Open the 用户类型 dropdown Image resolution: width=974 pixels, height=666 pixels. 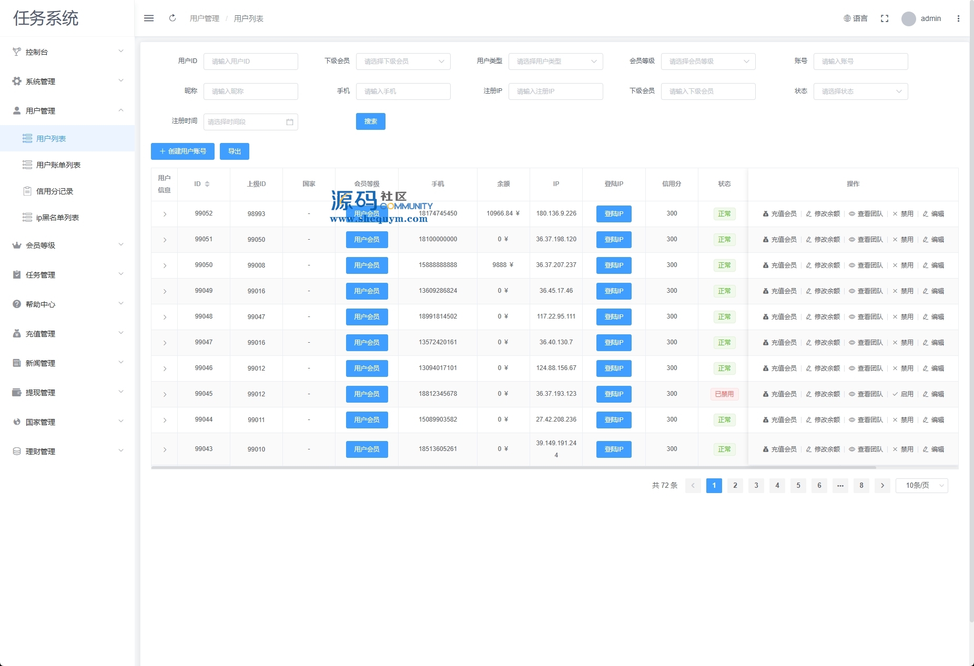tap(555, 62)
